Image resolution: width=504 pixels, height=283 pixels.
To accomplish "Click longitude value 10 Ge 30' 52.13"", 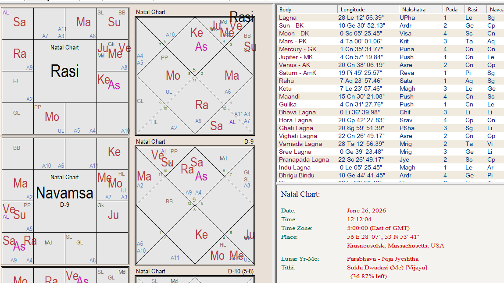I will tap(361, 25).
